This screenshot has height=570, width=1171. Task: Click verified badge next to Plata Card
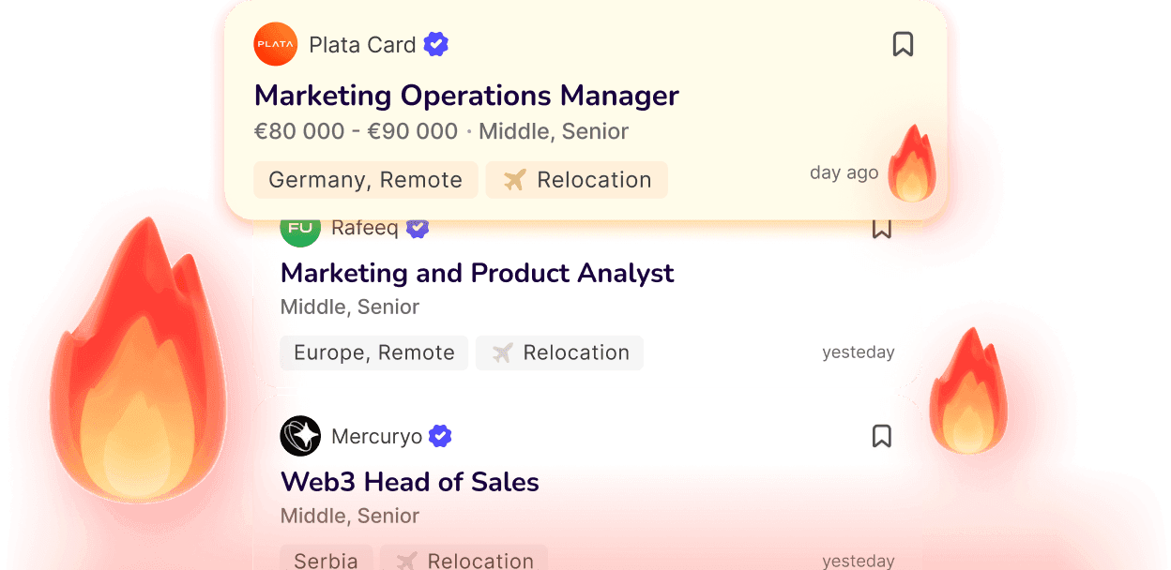pyautogui.click(x=435, y=44)
